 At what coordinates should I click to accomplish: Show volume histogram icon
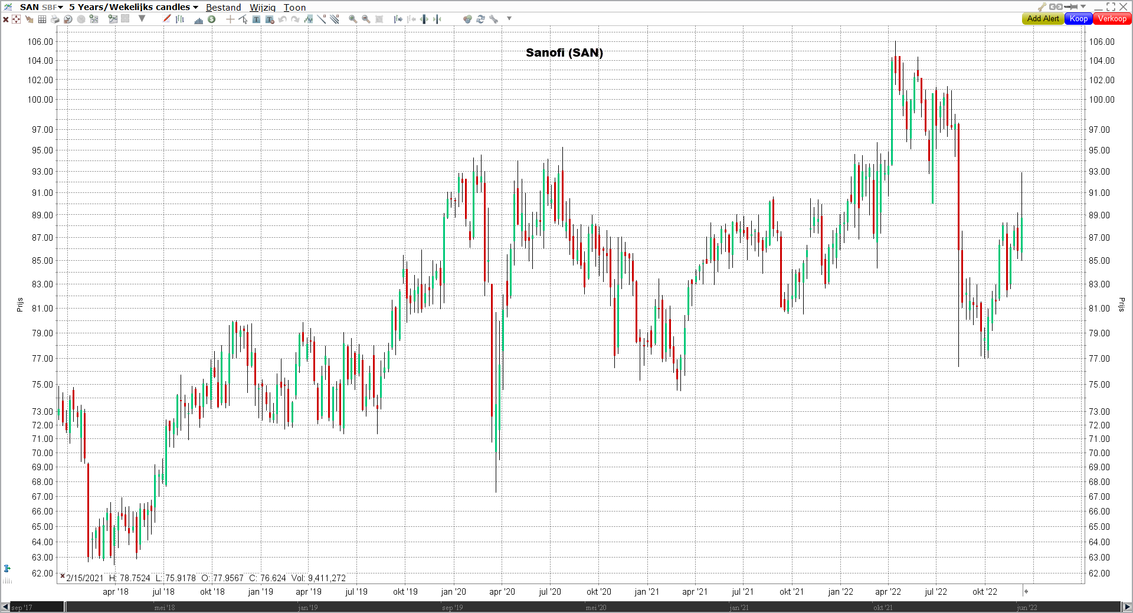click(199, 19)
